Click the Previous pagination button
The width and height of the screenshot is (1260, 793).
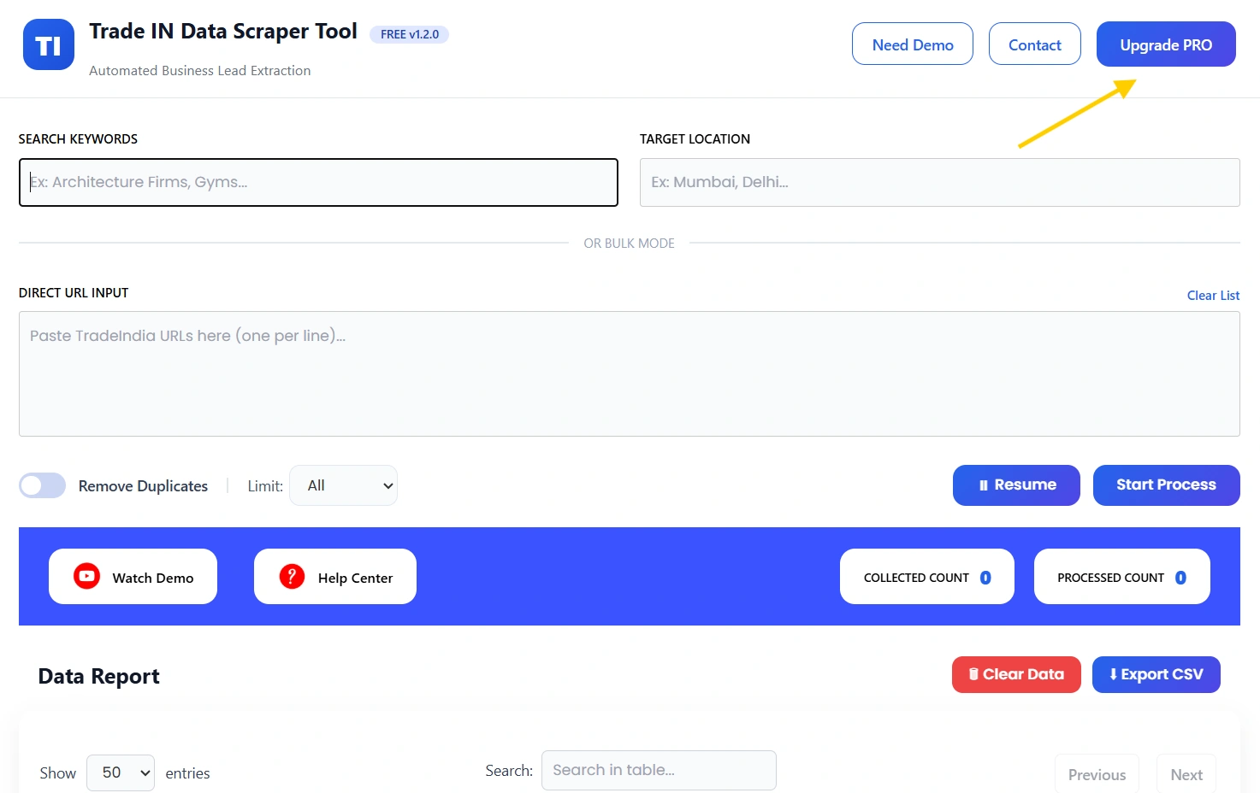(1097, 774)
